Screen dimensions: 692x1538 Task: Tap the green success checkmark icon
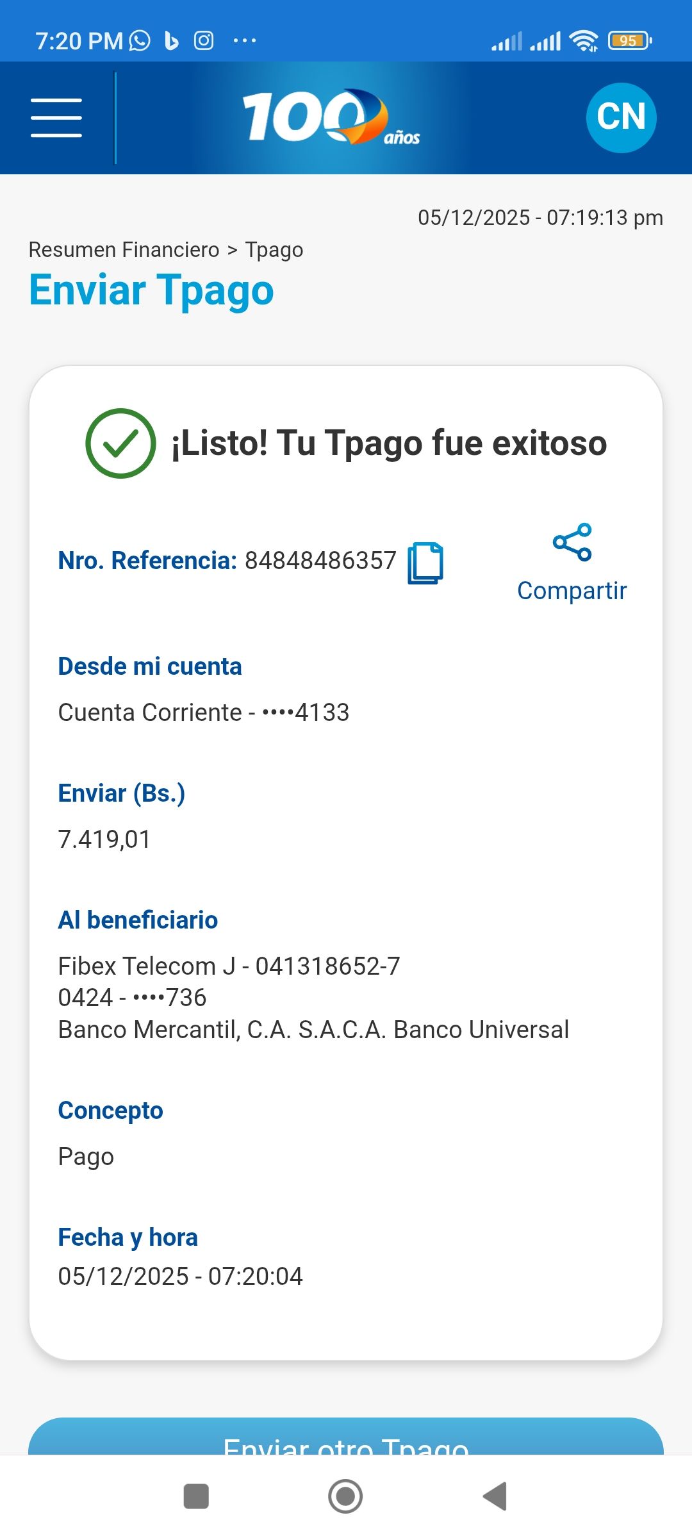(x=120, y=443)
